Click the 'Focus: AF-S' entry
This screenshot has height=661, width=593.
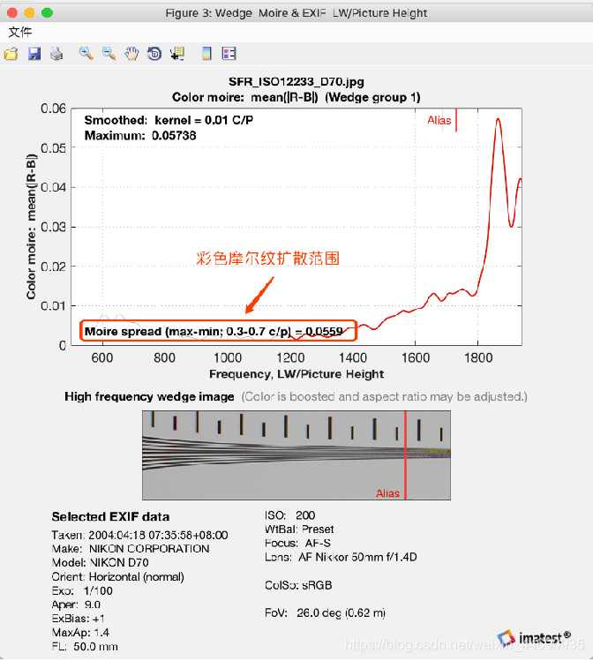(x=297, y=544)
